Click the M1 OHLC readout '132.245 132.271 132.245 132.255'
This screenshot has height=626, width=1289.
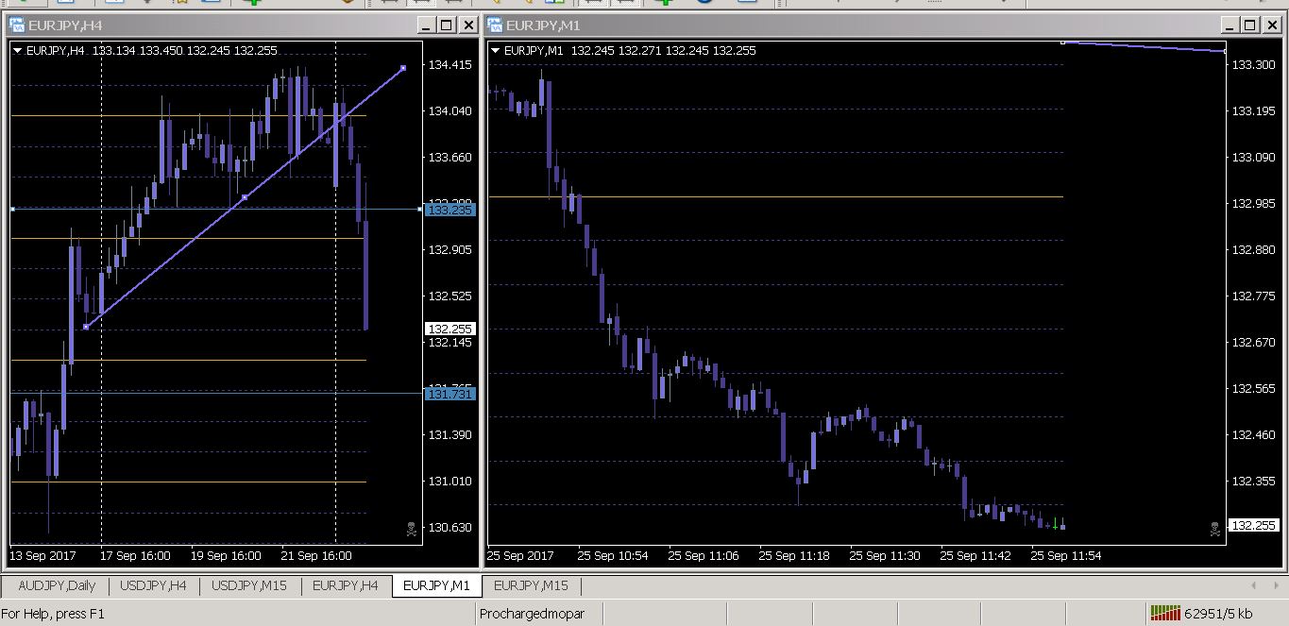(664, 51)
